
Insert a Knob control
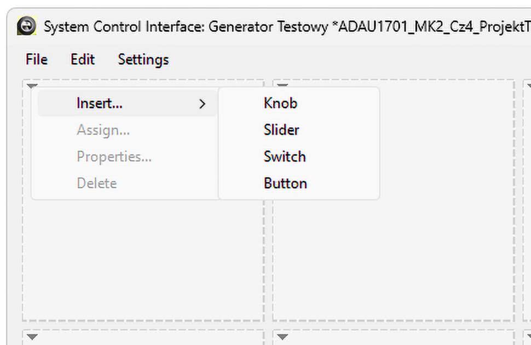(280, 103)
